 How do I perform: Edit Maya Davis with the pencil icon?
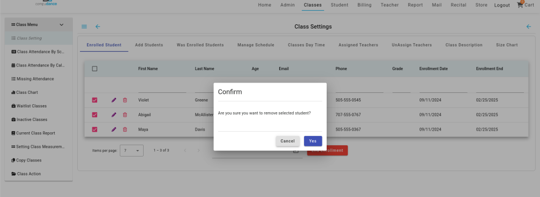[x=114, y=130]
